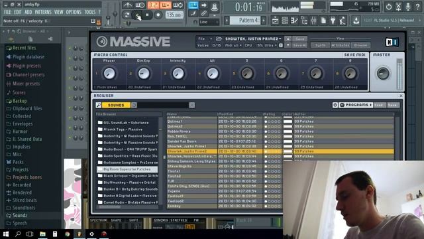Expand Plugin database folder
The width and height of the screenshot is (424, 239).
coord(25,57)
